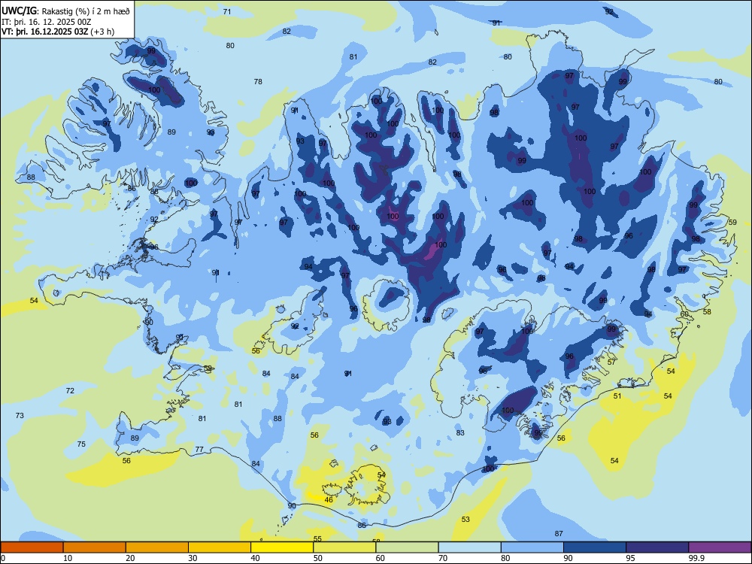This screenshot has width=752, height=564.
Task: Click the pale blue 70–80 legend swatch
Action: 469,547
